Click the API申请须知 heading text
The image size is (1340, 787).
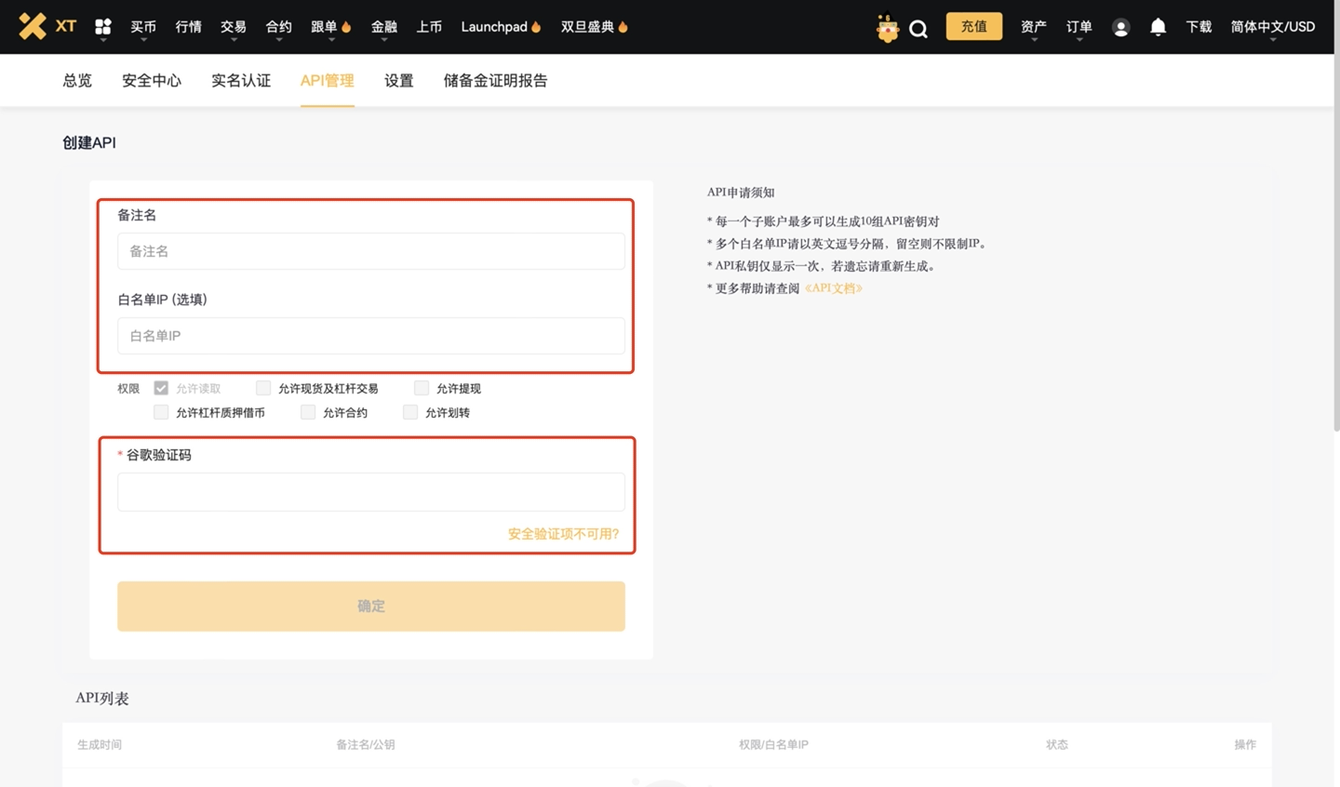point(741,193)
